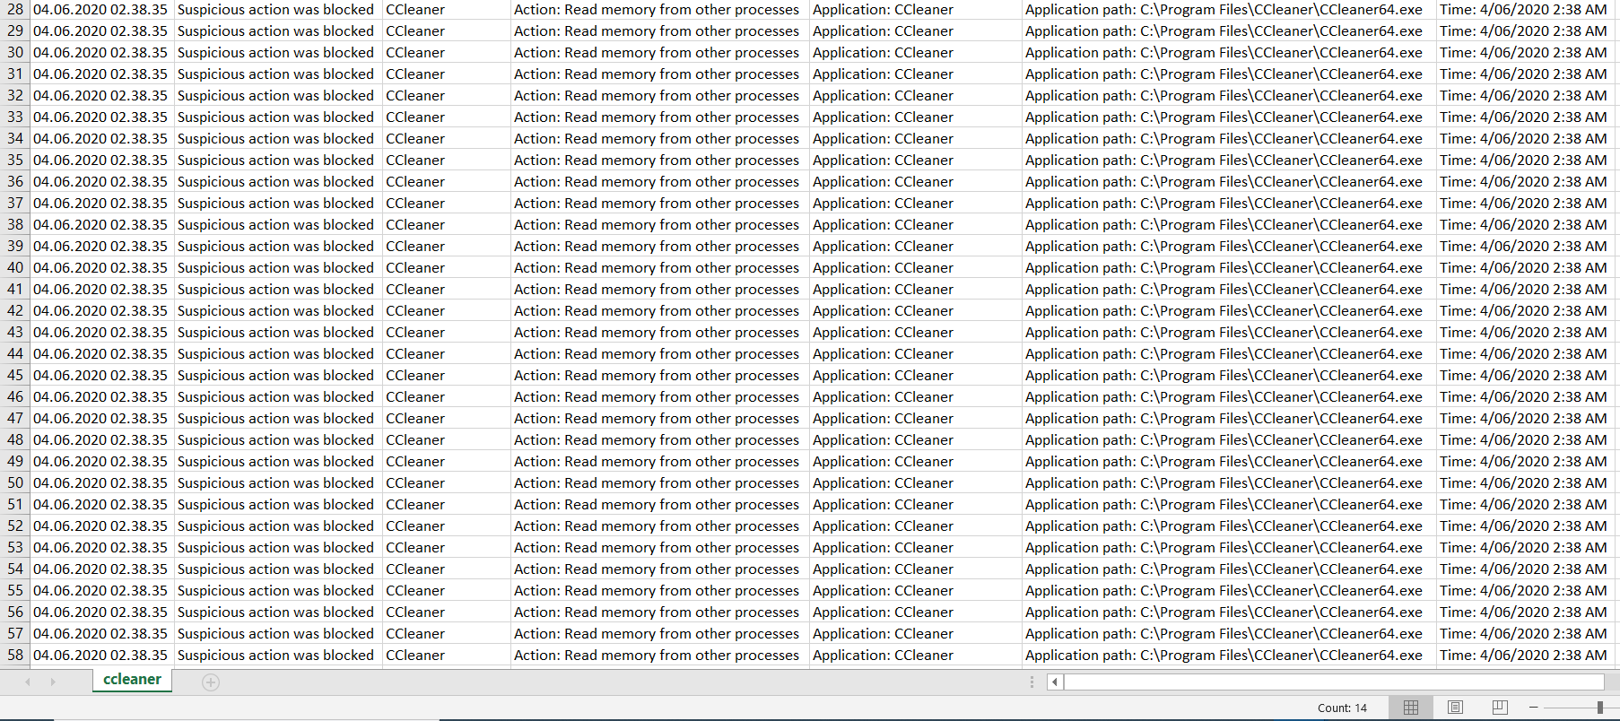Click 'Application: CCleaner' cell in row 50
This screenshot has width=1620, height=721.
click(916, 482)
